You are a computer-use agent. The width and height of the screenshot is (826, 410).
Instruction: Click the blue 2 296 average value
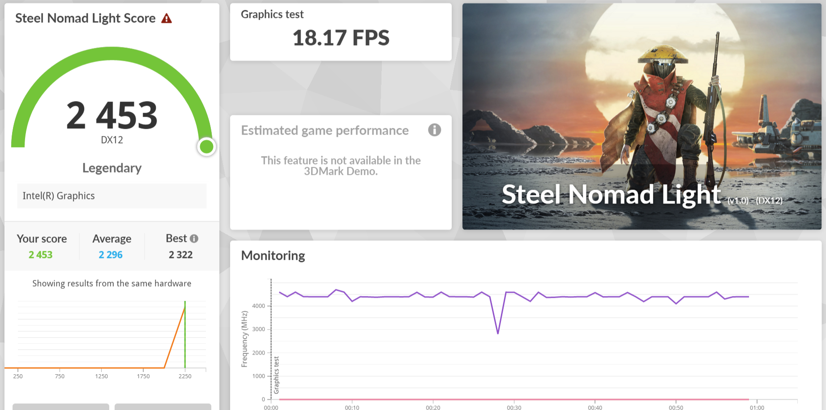click(111, 255)
